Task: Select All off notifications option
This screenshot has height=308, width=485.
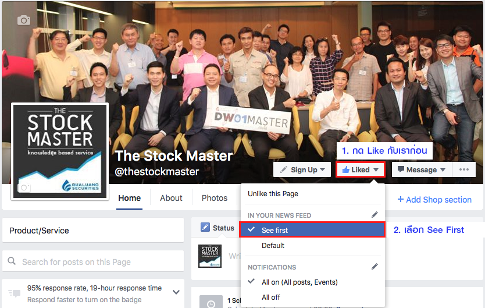Action: 270,298
